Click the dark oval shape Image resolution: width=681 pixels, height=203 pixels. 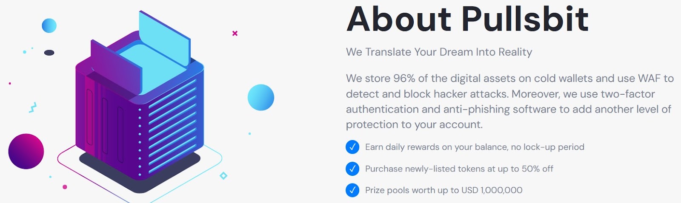point(49,53)
